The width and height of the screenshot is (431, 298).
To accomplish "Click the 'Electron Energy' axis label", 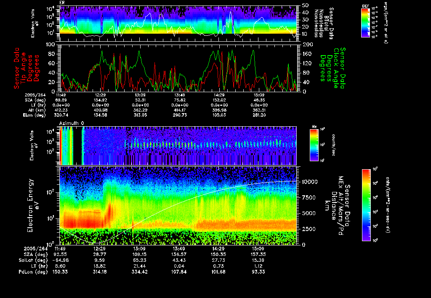I will click(x=30, y=206).
